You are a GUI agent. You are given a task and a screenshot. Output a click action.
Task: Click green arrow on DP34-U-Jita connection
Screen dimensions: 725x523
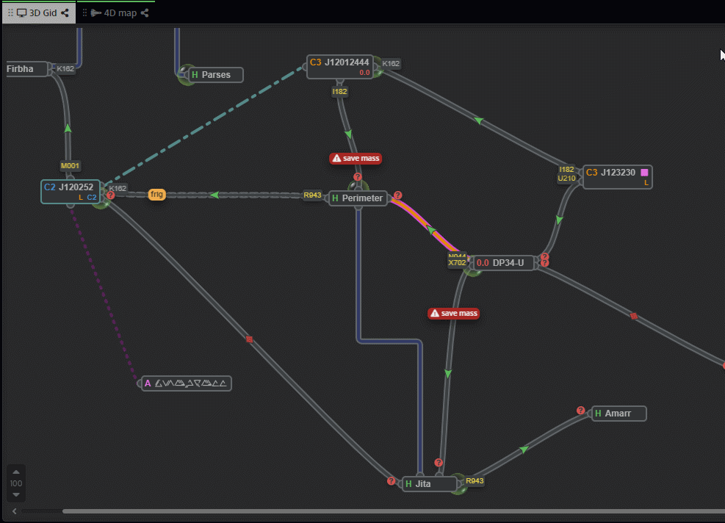(448, 373)
